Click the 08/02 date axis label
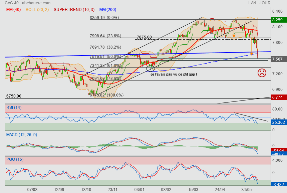The width and height of the screenshot is (287, 193). click(166, 190)
